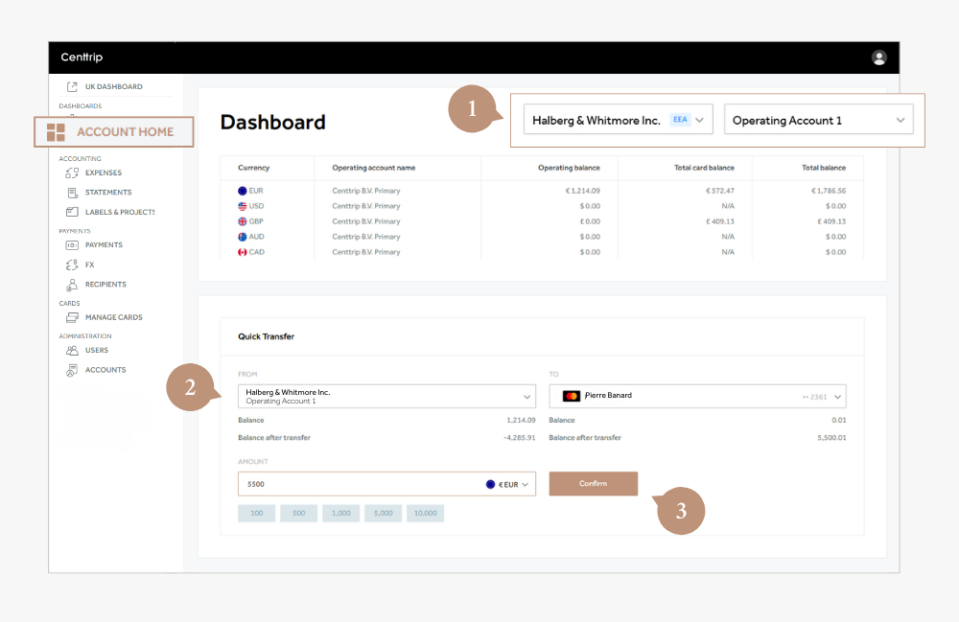The width and height of the screenshot is (959, 622).
Task: Click the Payments icon in sidebar
Action: pyautogui.click(x=72, y=245)
